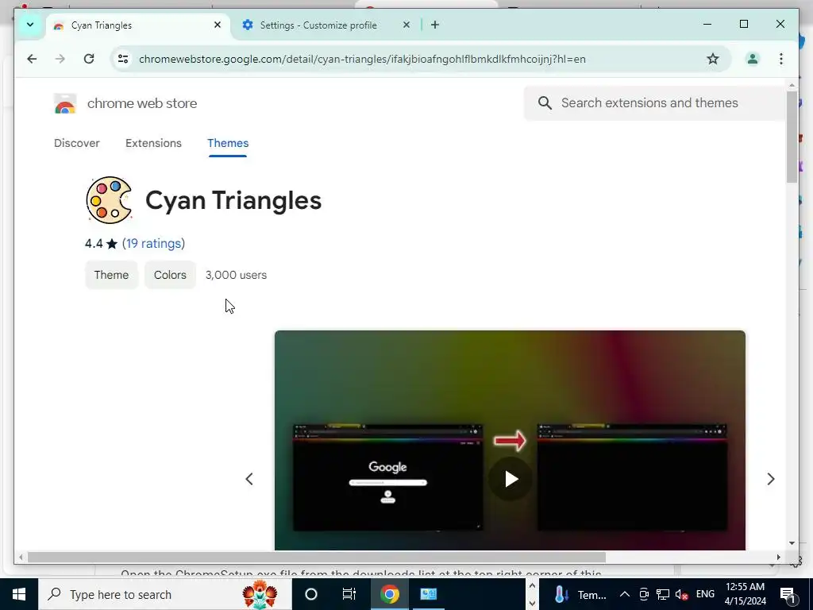This screenshot has height=610, width=813.
Task: Click the browser back arrow
Action: pyautogui.click(x=32, y=59)
